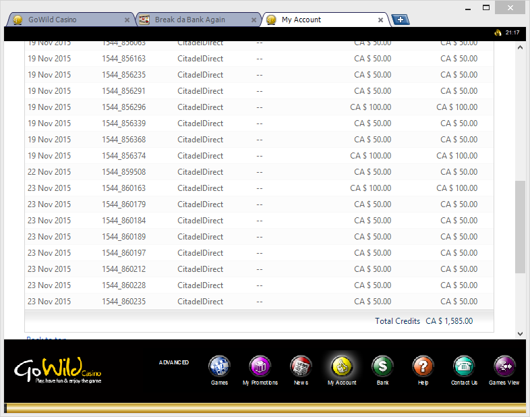Switch to the GoWild Casino tab

point(71,20)
